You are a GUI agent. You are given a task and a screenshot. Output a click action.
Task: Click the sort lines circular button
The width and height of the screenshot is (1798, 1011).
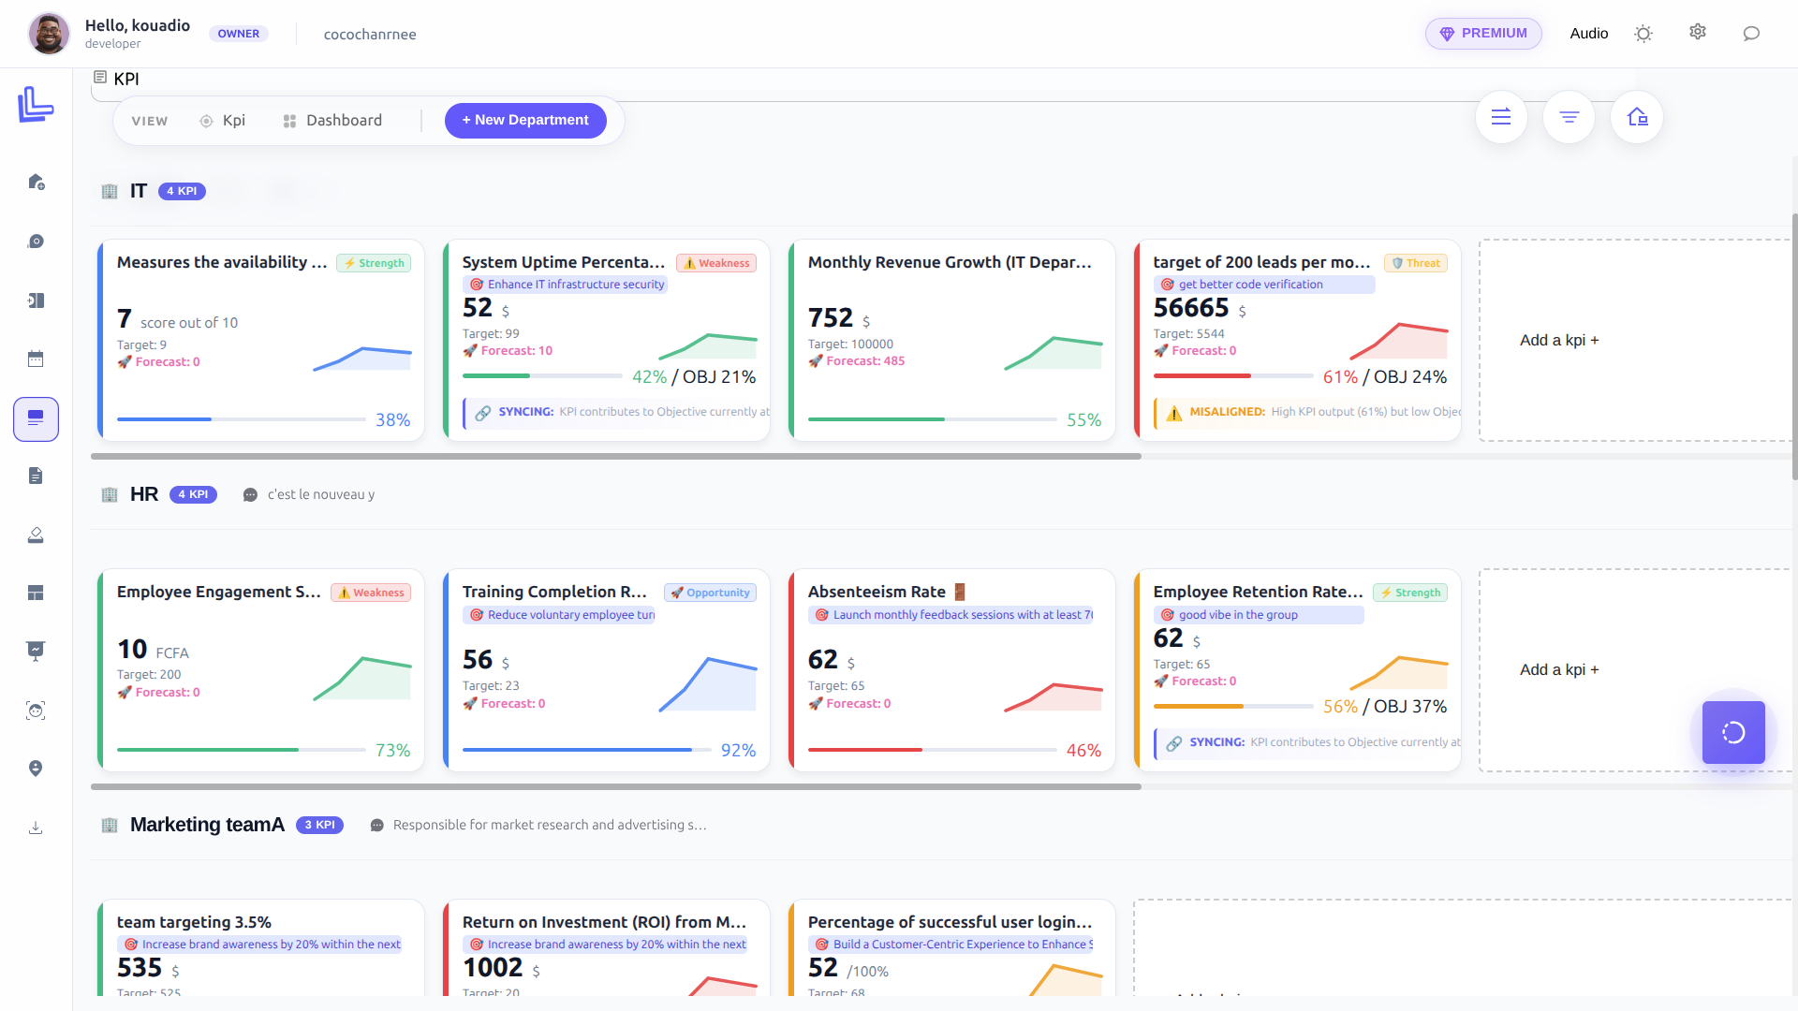(1500, 117)
